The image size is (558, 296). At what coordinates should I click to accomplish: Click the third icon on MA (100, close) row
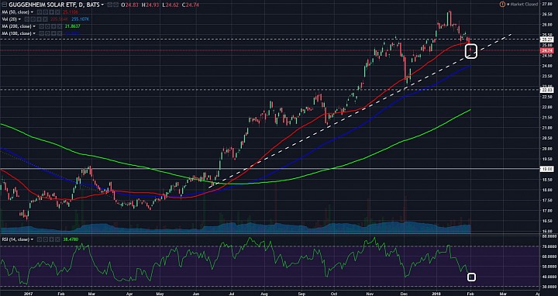pos(53,33)
